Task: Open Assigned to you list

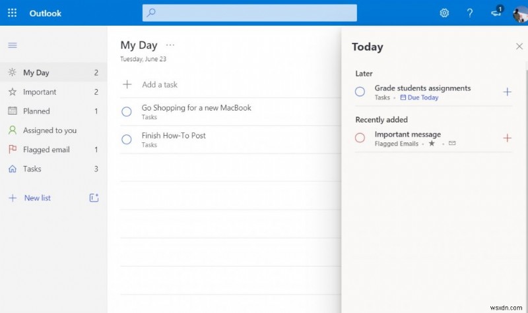Action: [53, 130]
